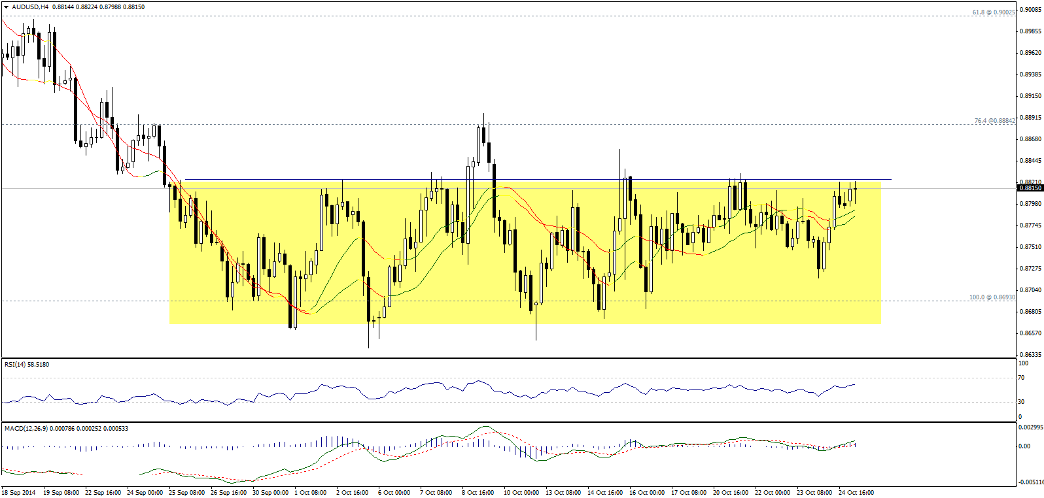Click the 17 Oct 08:00 time label

point(689,493)
